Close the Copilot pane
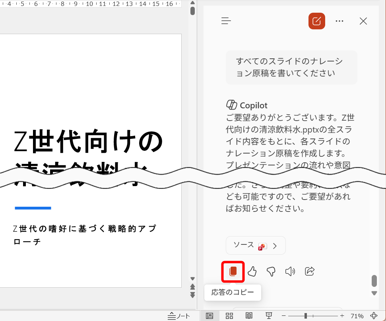The height and width of the screenshot is (321, 386). pos(363,21)
